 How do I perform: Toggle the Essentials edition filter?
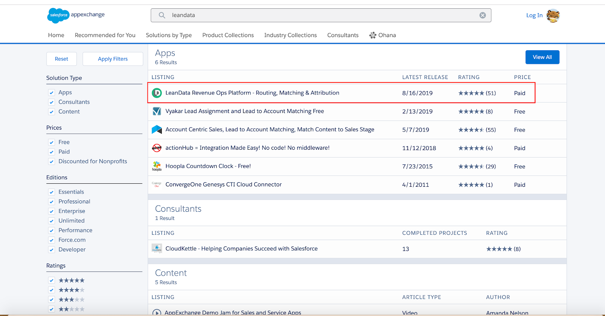(x=51, y=192)
